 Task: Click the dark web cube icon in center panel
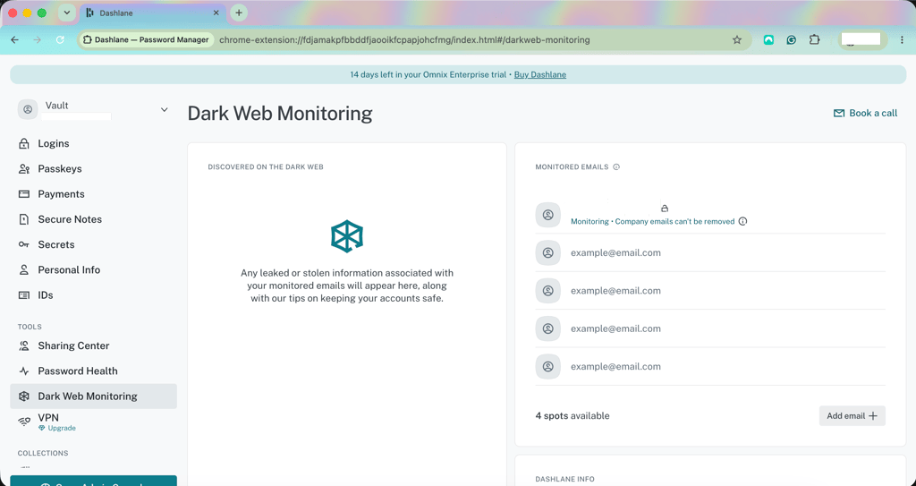coord(347,236)
